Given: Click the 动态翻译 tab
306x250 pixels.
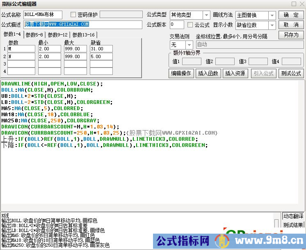Looking at the screenshot, I should coord(293,216).
